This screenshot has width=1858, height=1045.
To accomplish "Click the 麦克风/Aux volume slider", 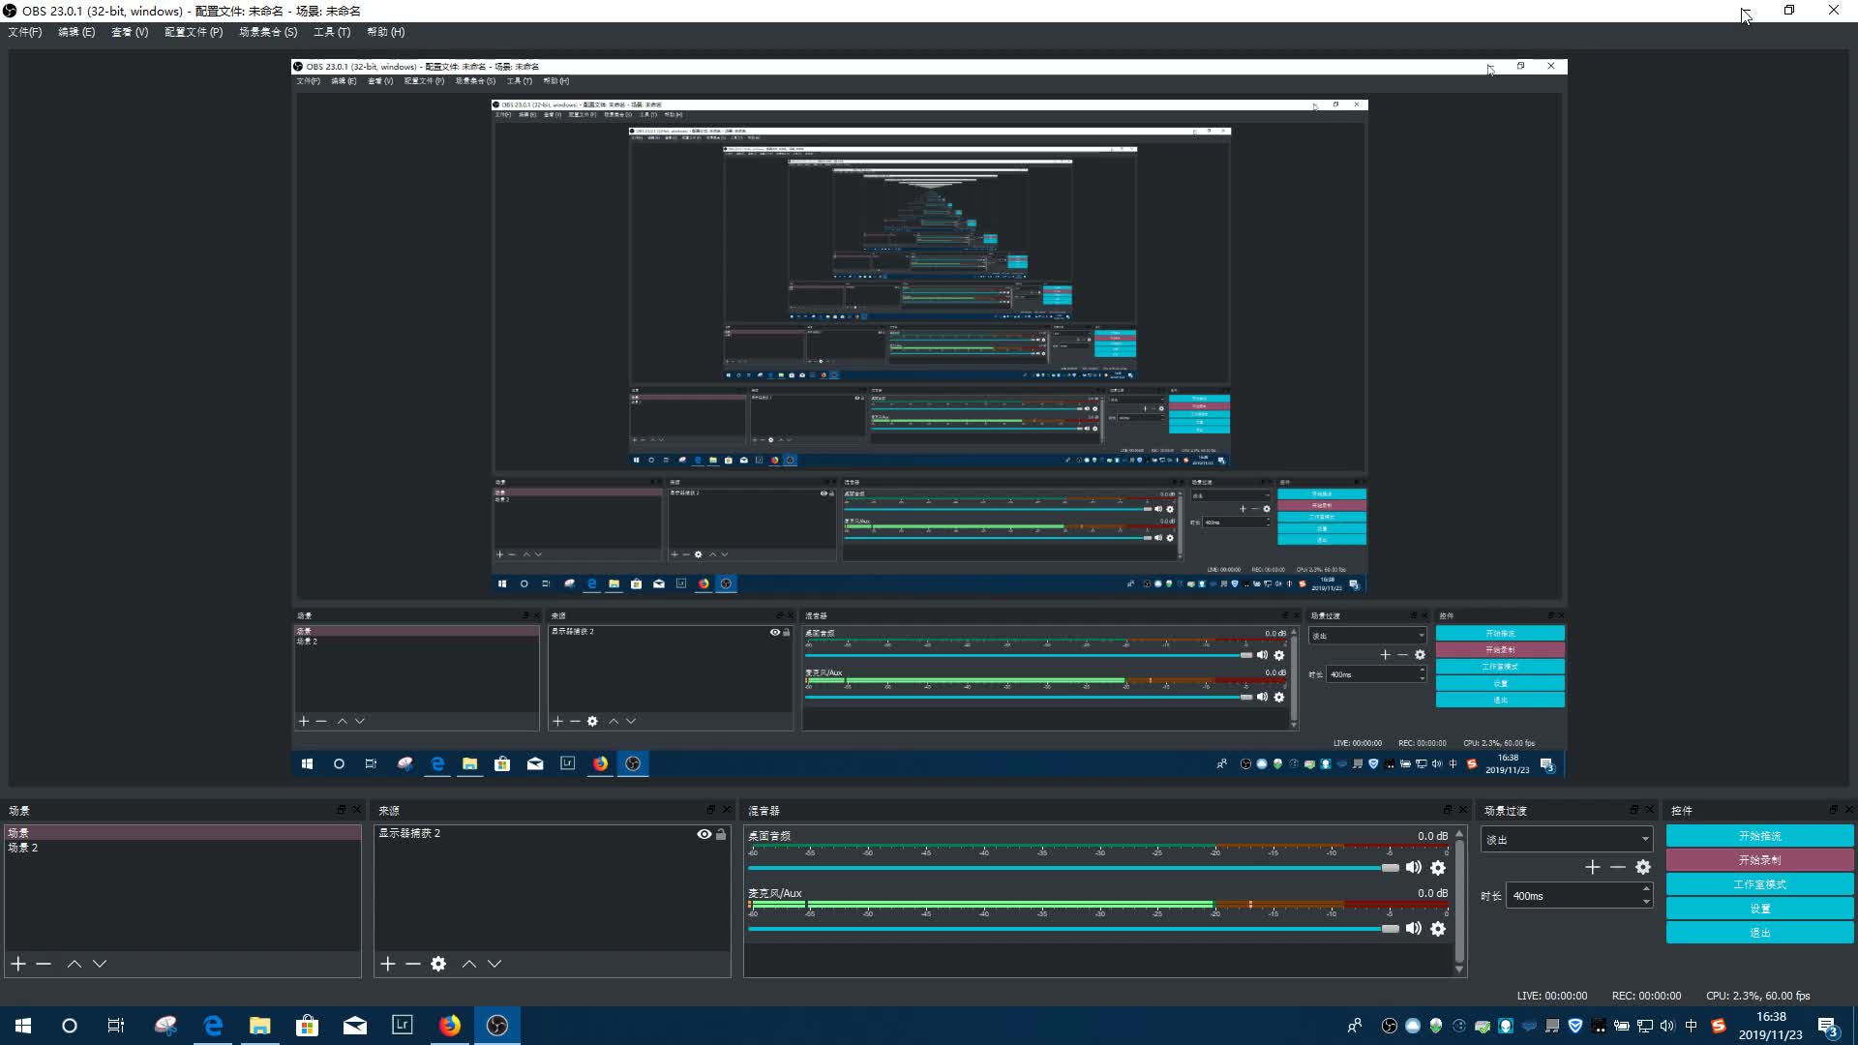I will [1073, 929].
